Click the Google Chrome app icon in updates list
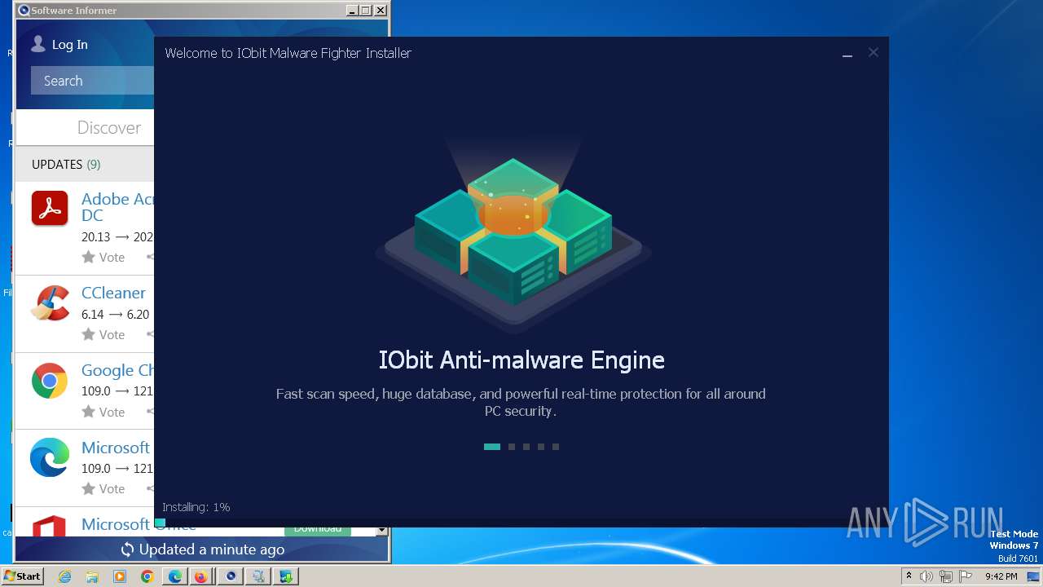1043x587 pixels. pos(50,381)
